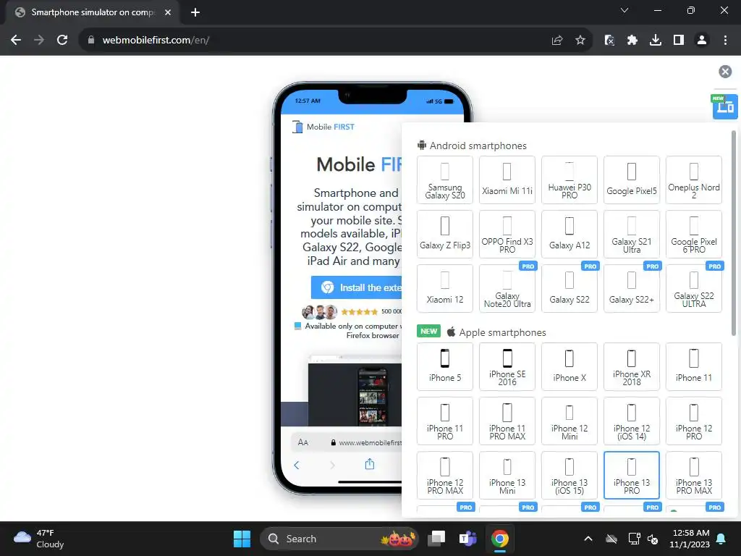Show hidden system tray icons
Screen dimensions: 741x556
[x=588, y=539]
